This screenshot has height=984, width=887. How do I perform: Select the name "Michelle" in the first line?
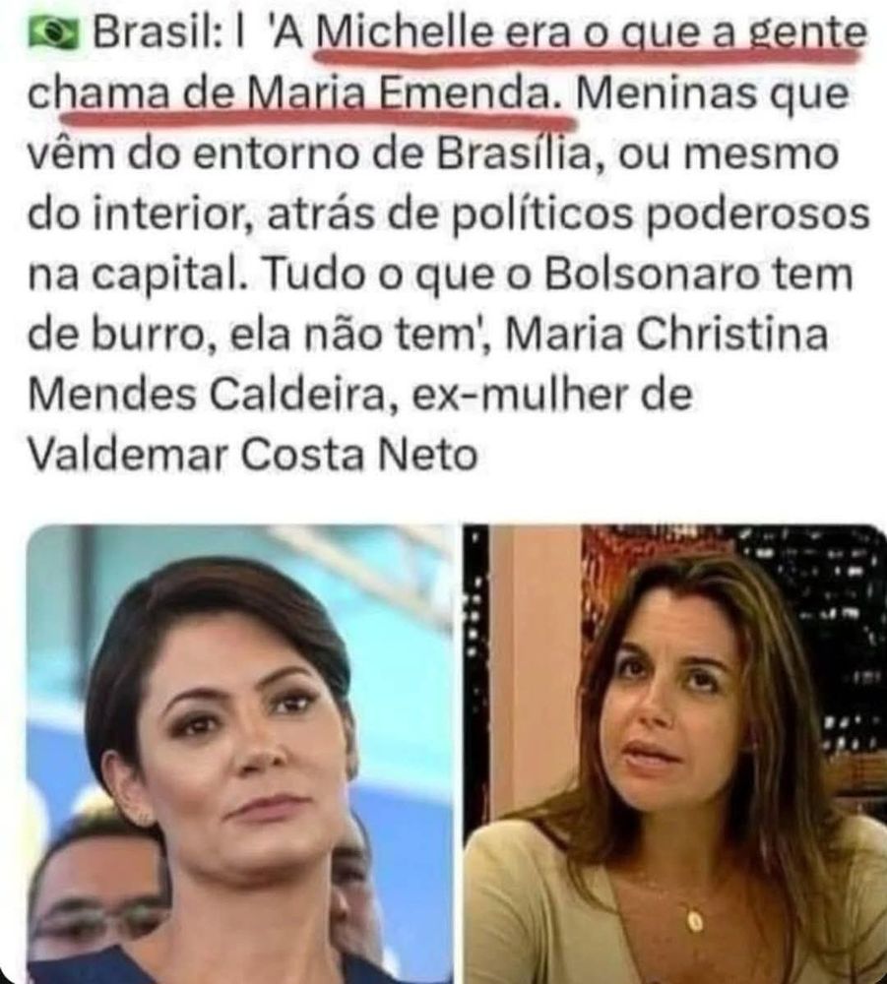click(x=405, y=32)
